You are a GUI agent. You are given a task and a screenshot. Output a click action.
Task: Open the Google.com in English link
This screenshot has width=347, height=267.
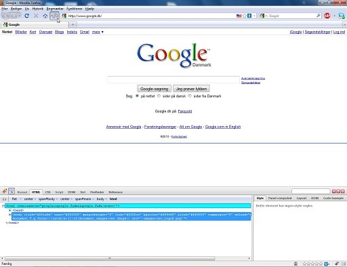tap(223, 127)
